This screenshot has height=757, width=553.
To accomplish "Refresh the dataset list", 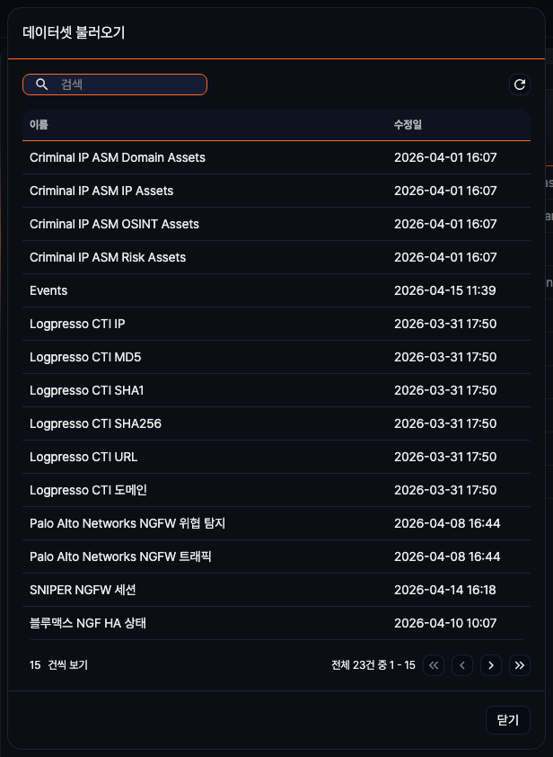I will click(520, 85).
